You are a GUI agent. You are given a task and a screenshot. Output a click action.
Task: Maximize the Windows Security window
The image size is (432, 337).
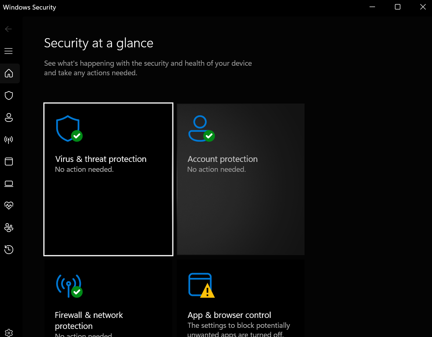pos(397,7)
